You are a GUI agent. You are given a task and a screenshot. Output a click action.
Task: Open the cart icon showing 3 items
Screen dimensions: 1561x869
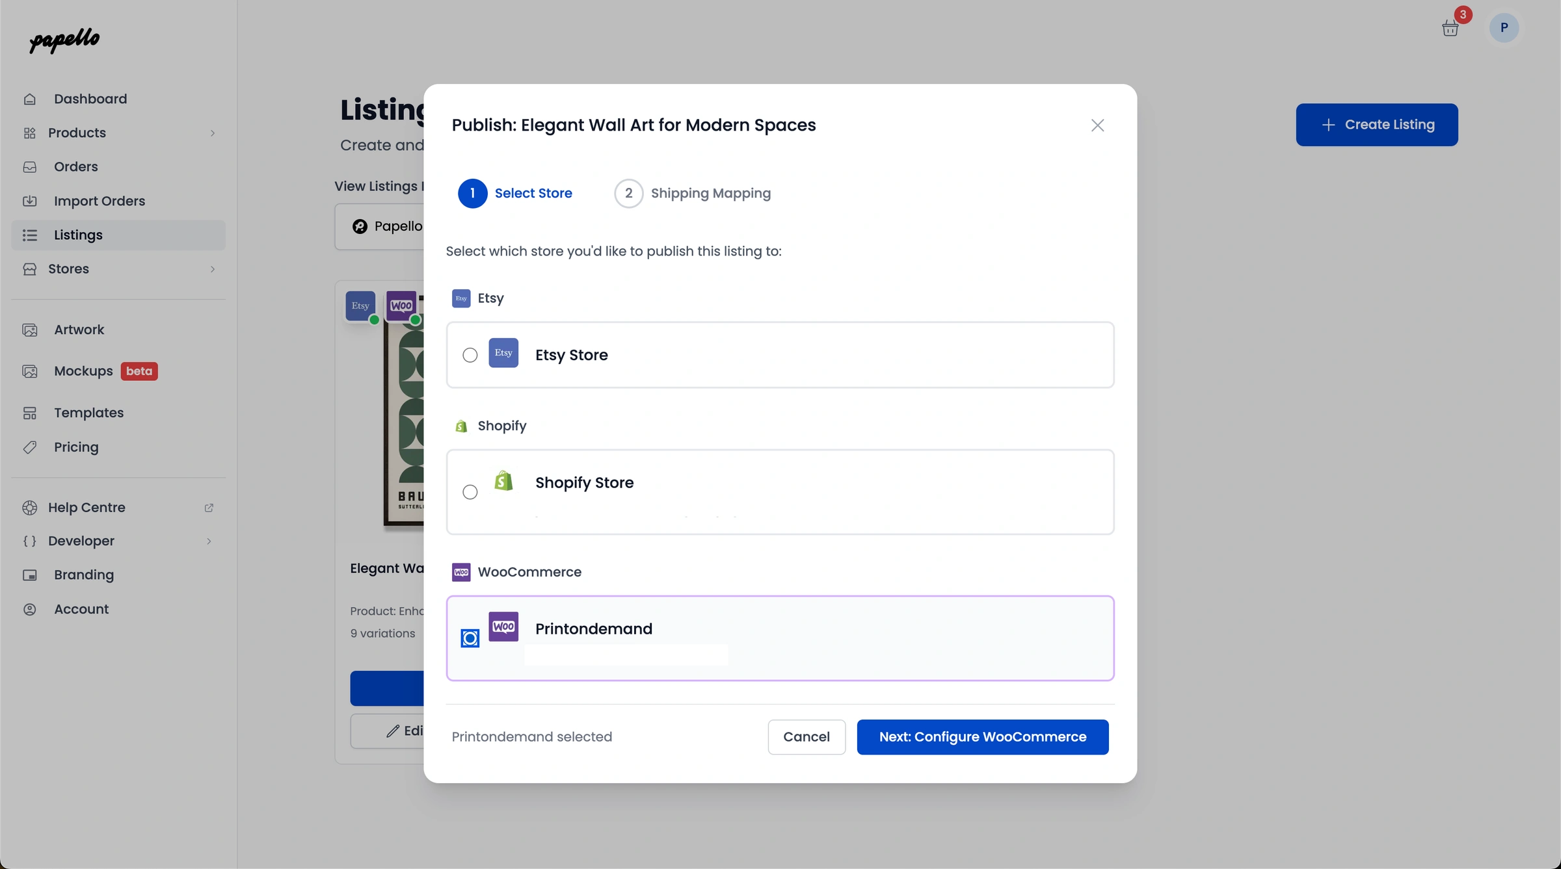pyautogui.click(x=1449, y=27)
